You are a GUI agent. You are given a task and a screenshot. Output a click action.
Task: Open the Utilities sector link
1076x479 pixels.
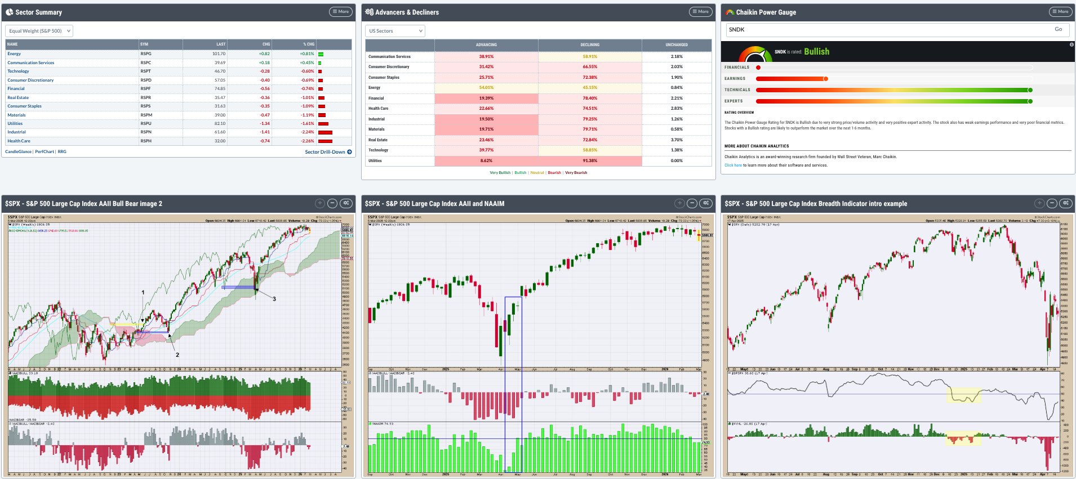click(x=15, y=124)
